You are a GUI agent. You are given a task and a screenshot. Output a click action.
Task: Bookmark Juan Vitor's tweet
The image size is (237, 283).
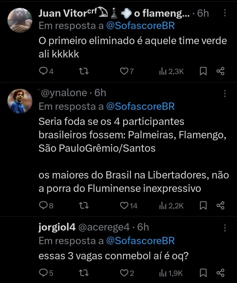[203, 72]
